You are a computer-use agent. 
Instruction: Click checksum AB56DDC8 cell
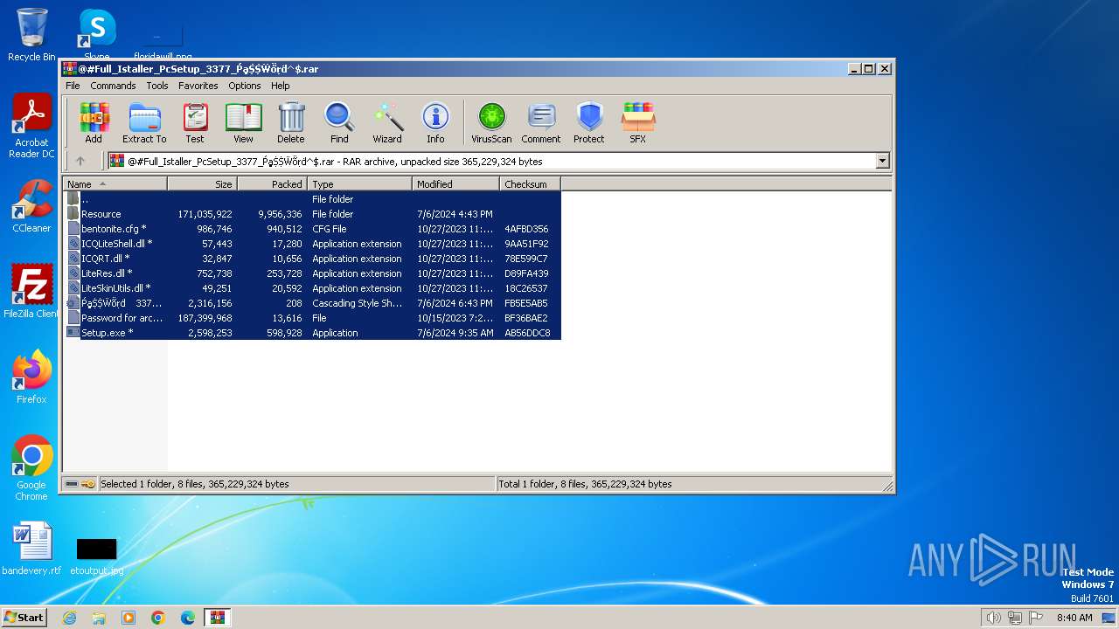coord(527,333)
